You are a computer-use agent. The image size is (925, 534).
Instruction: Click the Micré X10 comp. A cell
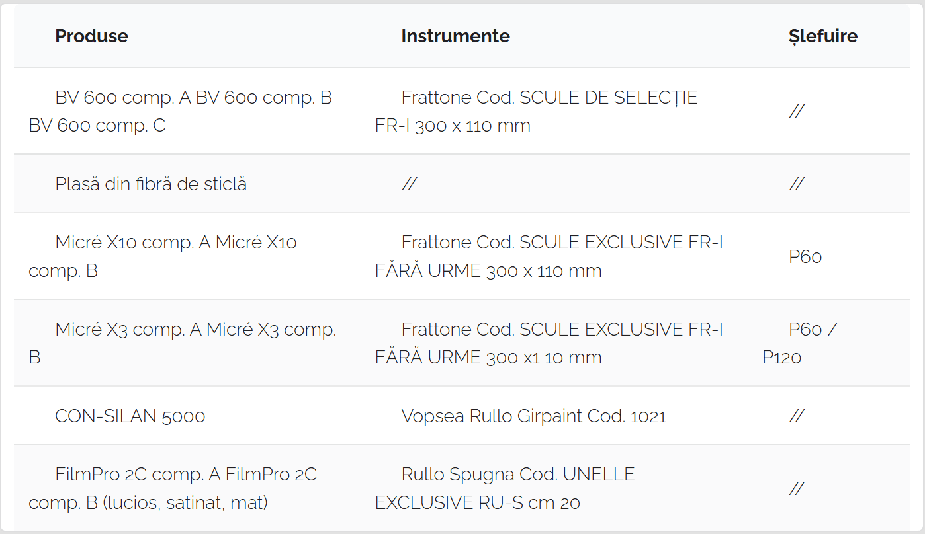pos(163,256)
